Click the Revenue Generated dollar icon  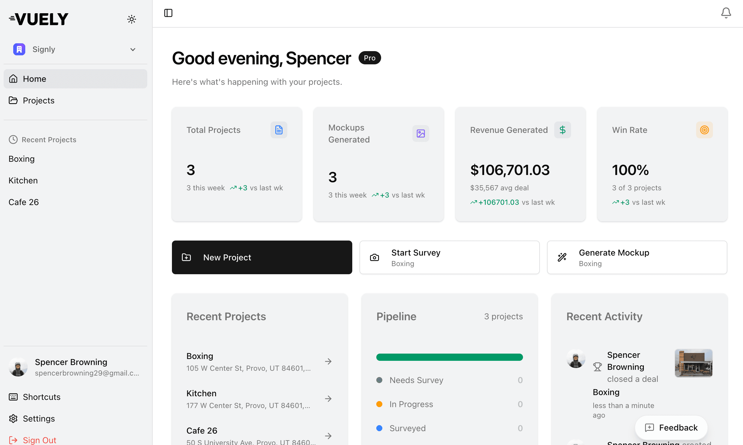(562, 130)
